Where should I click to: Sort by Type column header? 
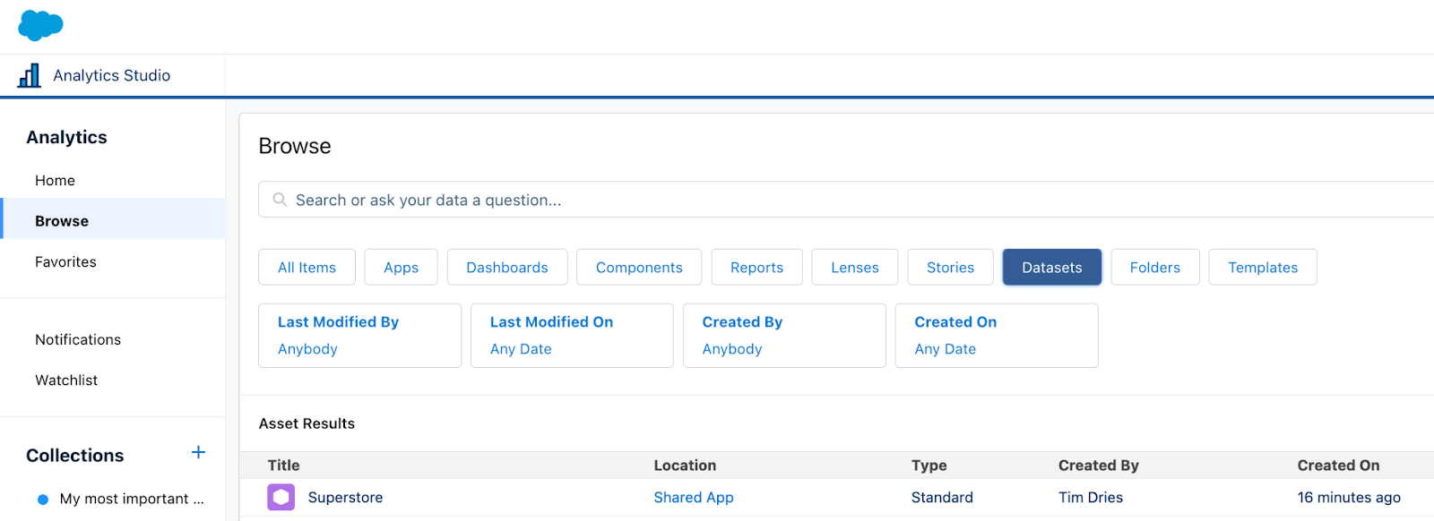tap(929, 465)
